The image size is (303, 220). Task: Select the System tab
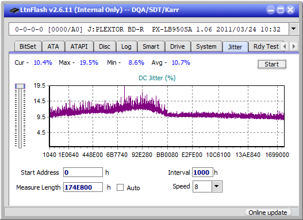click(x=206, y=46)
